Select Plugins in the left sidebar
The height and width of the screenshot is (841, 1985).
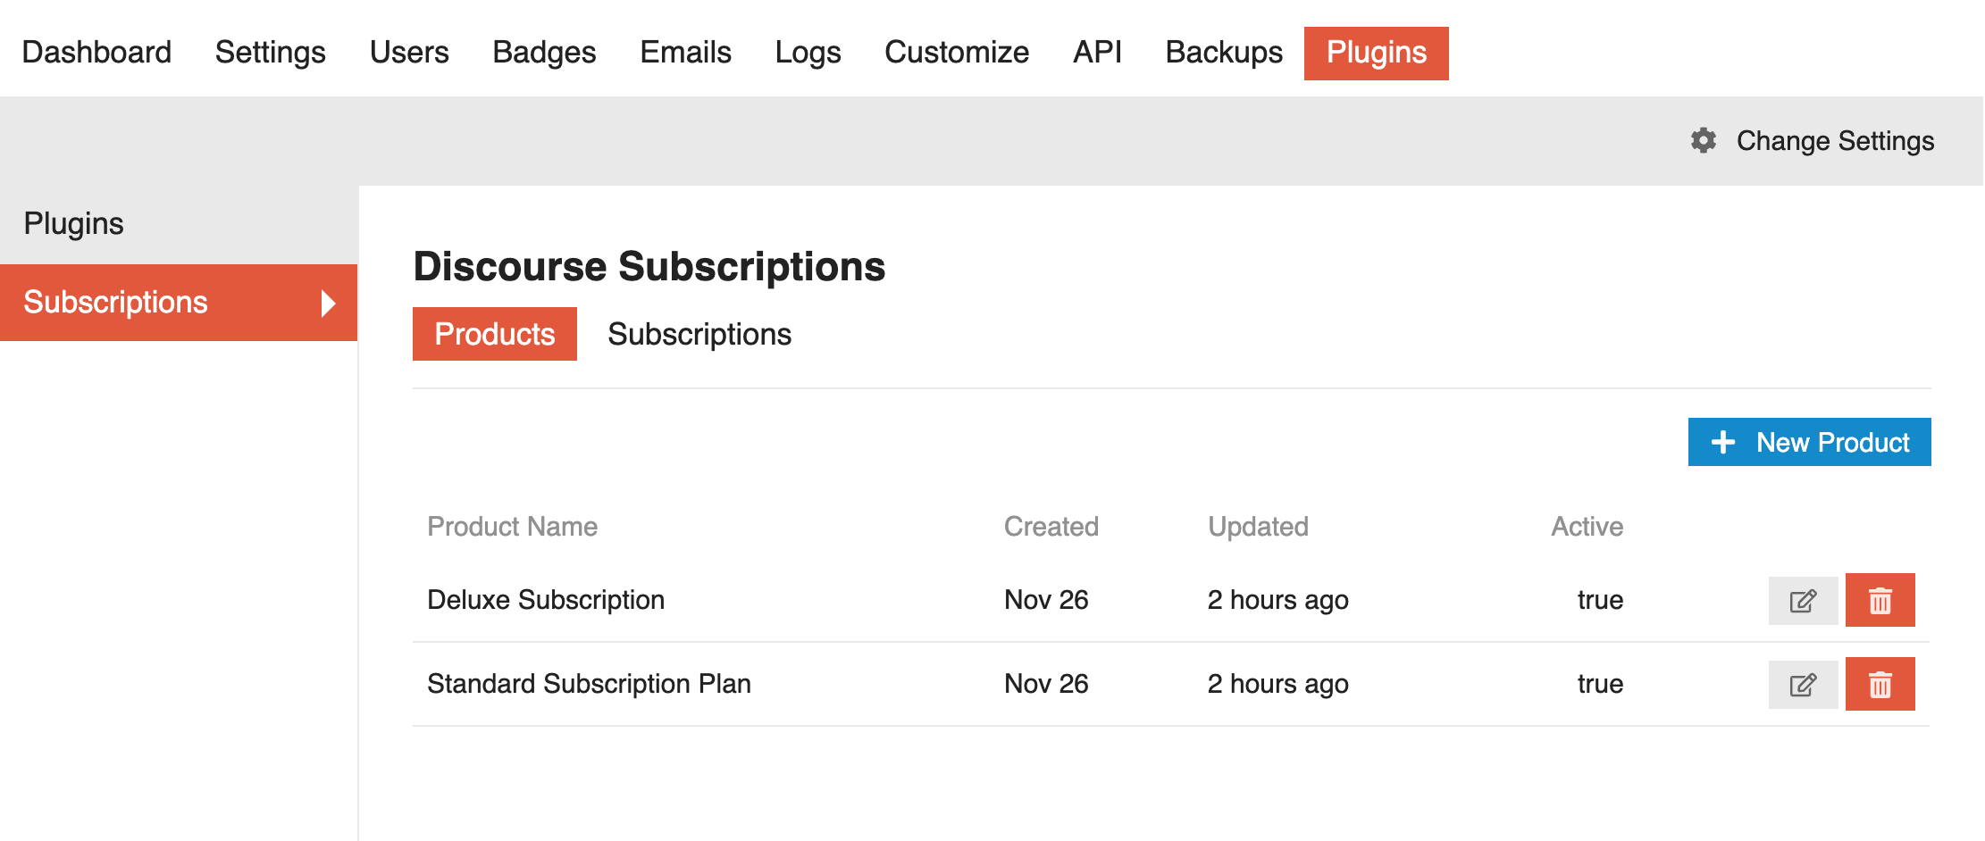coord(73,223)
